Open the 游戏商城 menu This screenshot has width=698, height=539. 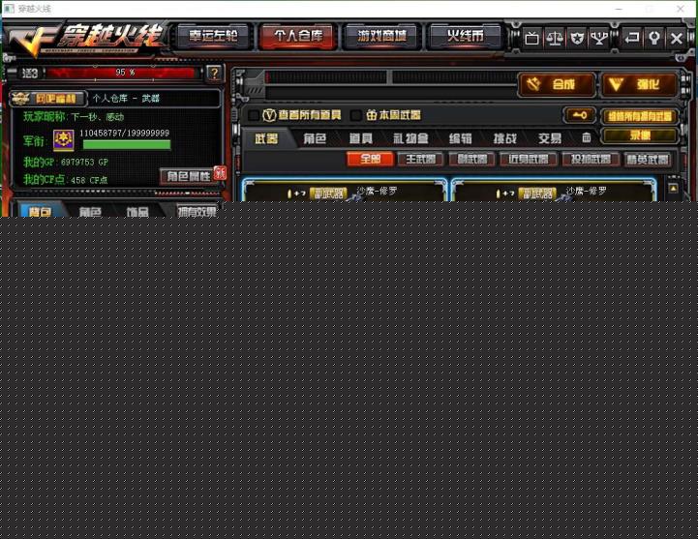381,36
